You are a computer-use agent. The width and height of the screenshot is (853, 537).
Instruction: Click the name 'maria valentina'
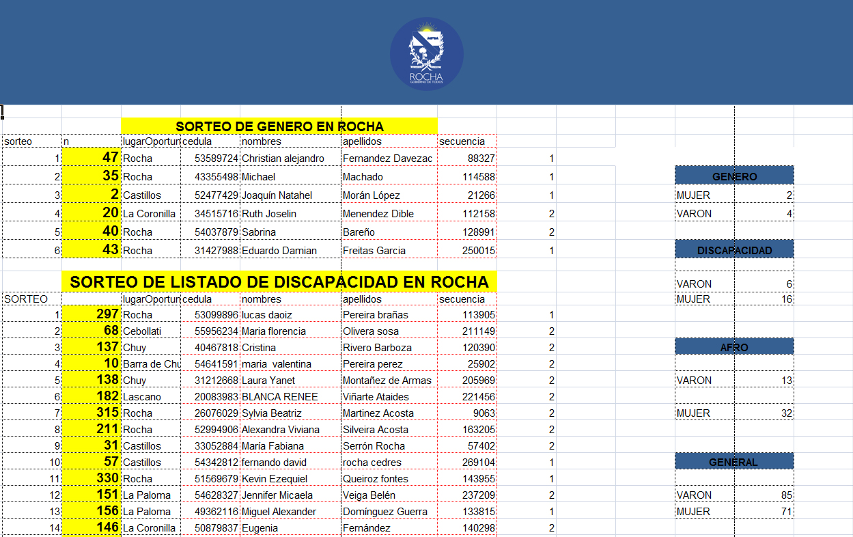click(x=277, y=363)
